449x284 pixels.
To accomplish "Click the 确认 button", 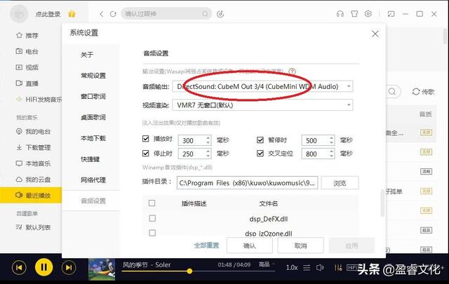I will point(250,245).
